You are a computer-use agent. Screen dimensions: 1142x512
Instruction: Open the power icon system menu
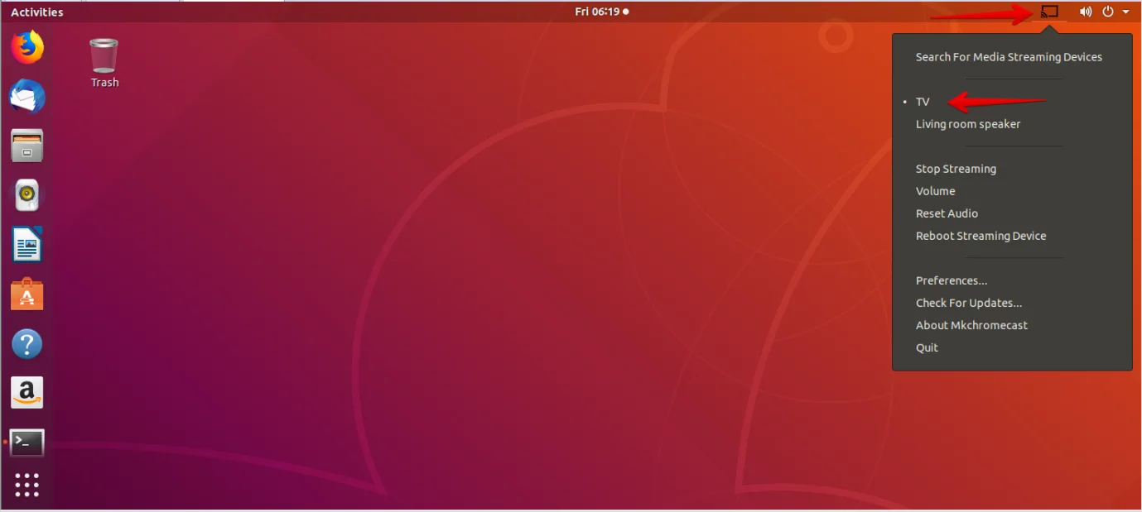(1108, 12)
